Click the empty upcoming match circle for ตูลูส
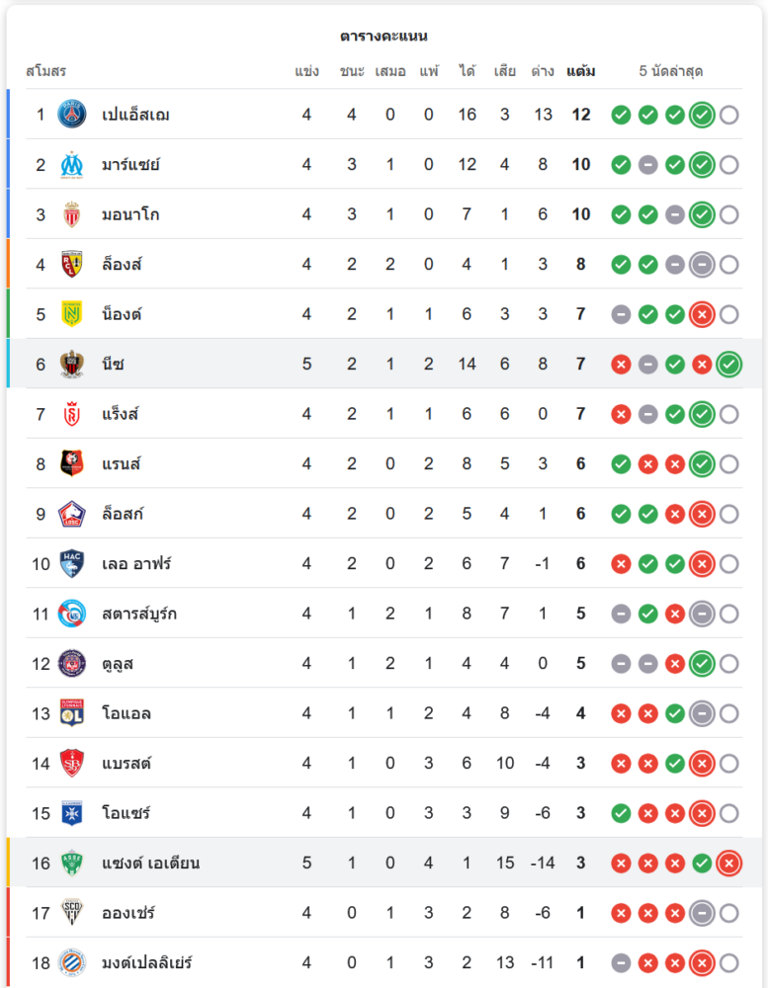The image size is (768, 988). pyautogui.click(x=728, y=664)
